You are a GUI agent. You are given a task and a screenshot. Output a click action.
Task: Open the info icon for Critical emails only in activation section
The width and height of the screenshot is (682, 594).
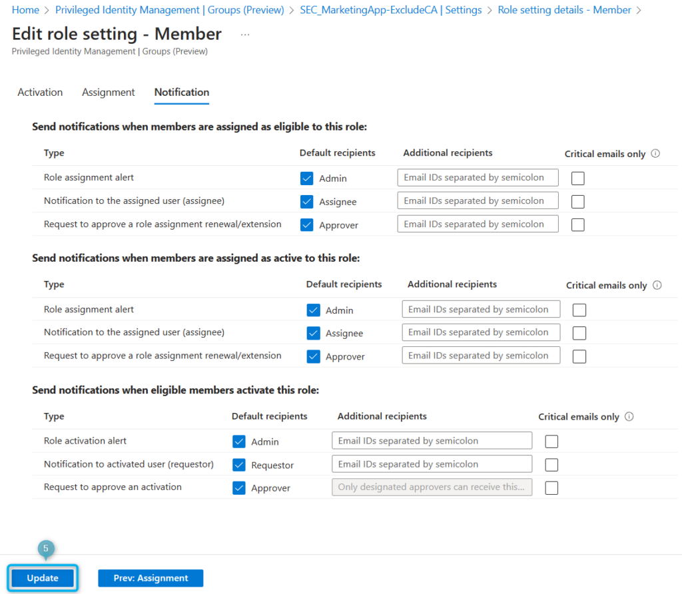coord(630,416)
